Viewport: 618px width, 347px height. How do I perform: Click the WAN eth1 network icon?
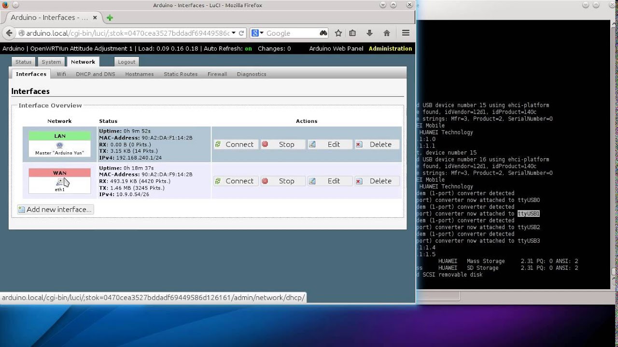[x=59, y=182]
